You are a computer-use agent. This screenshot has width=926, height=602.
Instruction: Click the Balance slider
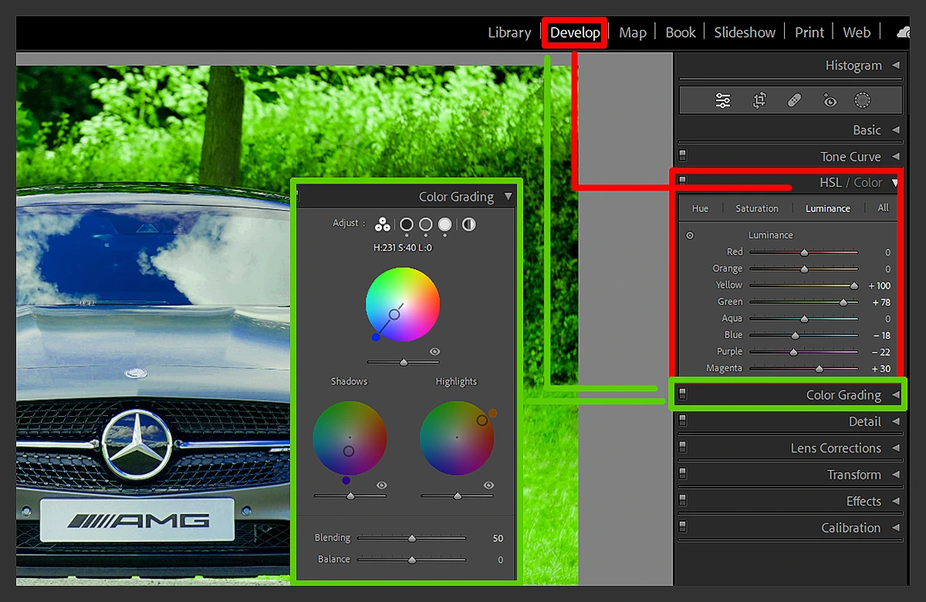(411, 560)
